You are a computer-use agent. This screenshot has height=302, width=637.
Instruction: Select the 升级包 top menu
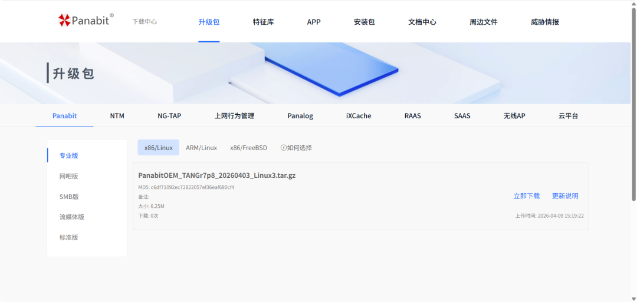tap(209, 22)
